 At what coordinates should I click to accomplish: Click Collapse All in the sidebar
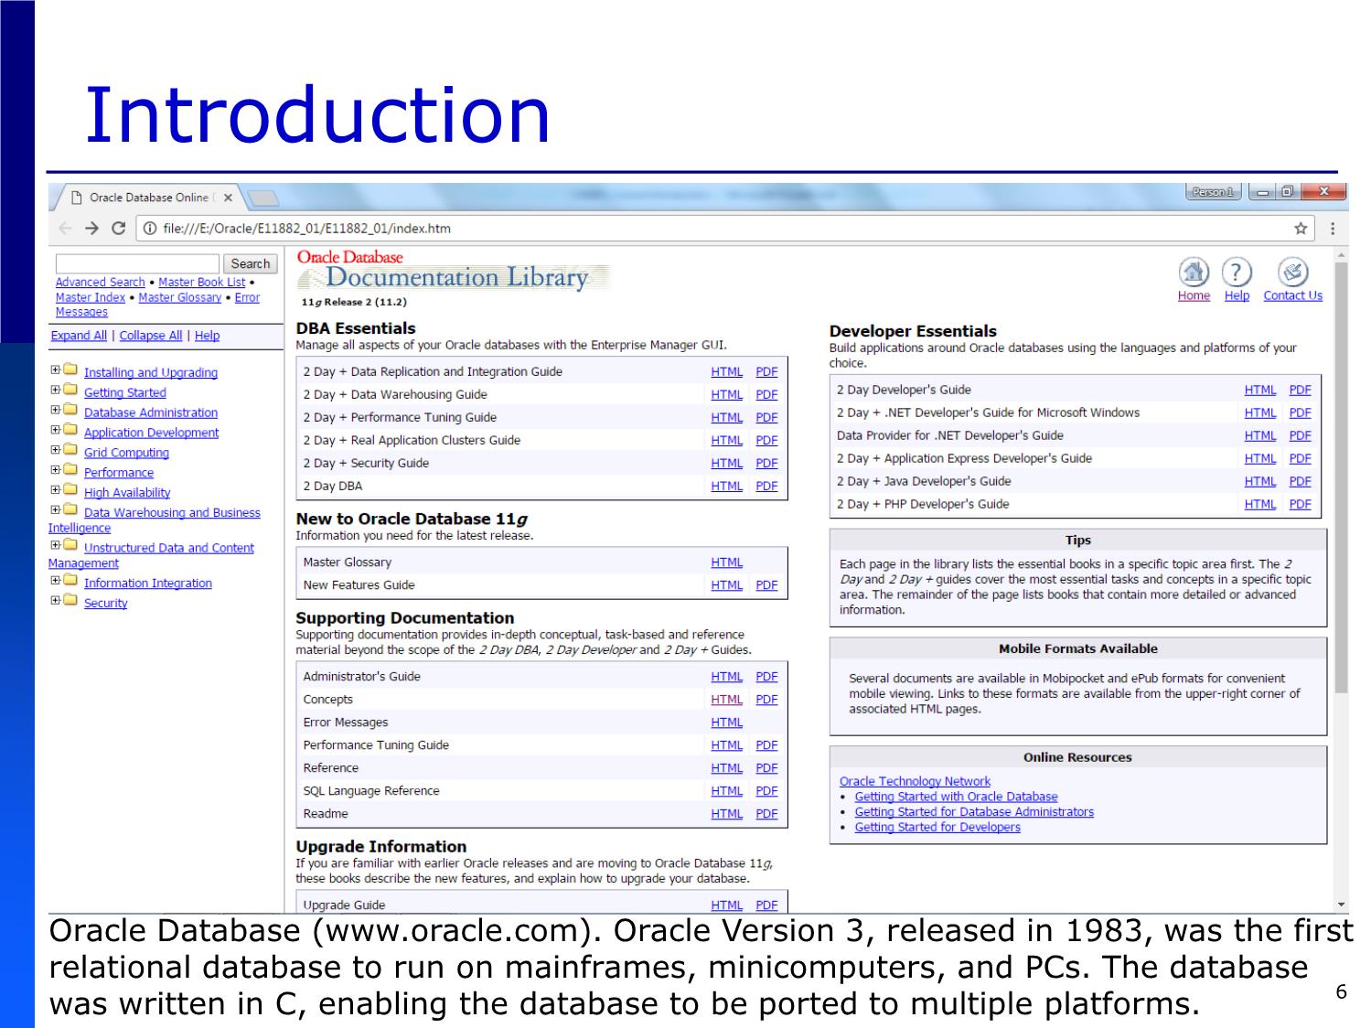[x=151, y=336]
